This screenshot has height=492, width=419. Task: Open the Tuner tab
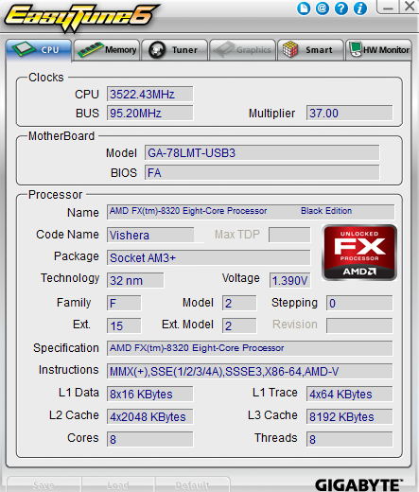coord(174,50)
